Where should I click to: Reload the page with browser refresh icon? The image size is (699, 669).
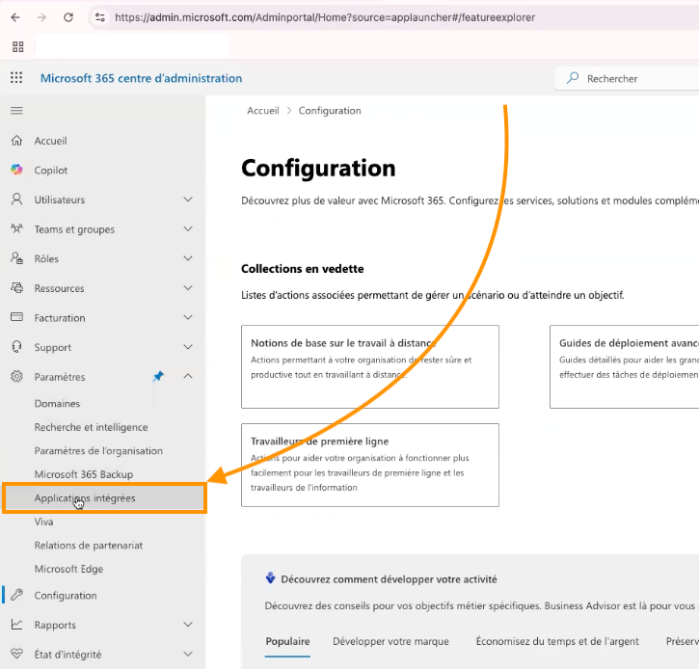(67, 17)
